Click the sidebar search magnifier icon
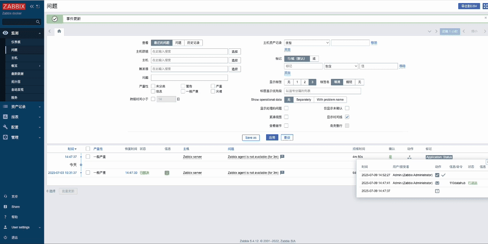 click(38, 22)
